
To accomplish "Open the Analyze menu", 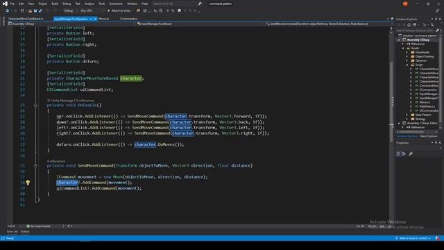I will 89,3.
